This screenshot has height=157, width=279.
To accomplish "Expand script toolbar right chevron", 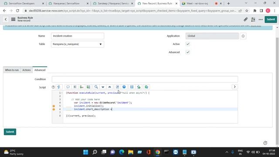I will pyautogui.click(x=235, y=87).
